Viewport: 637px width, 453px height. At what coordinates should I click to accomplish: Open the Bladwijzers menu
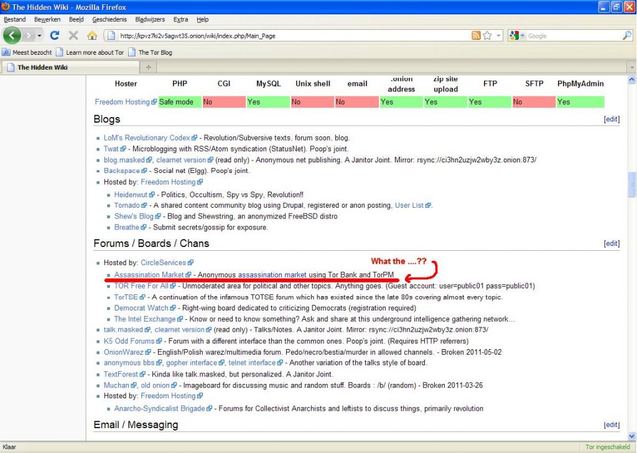point(150,19)
